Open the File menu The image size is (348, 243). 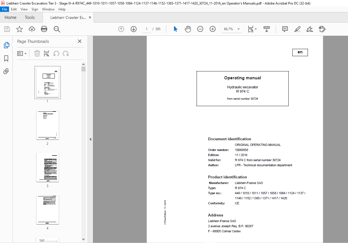point(5,9)
